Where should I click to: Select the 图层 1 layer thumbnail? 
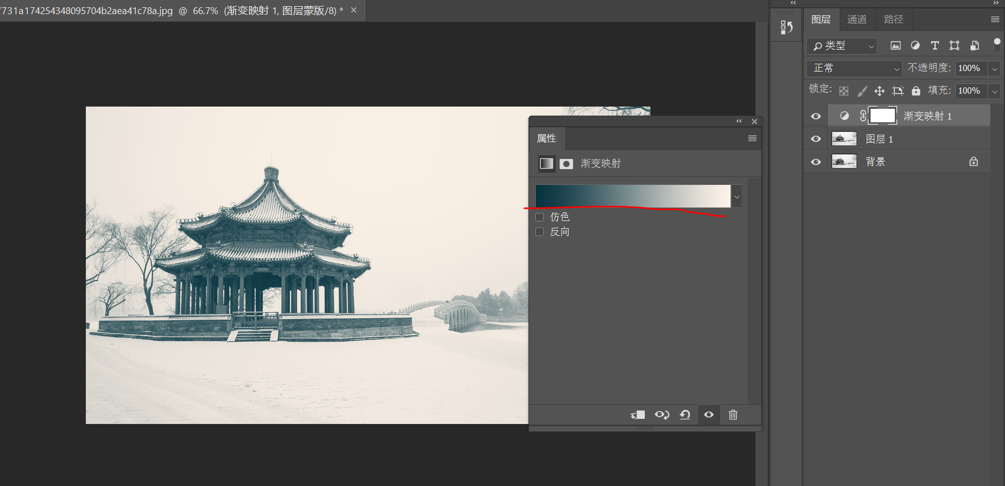844,139
